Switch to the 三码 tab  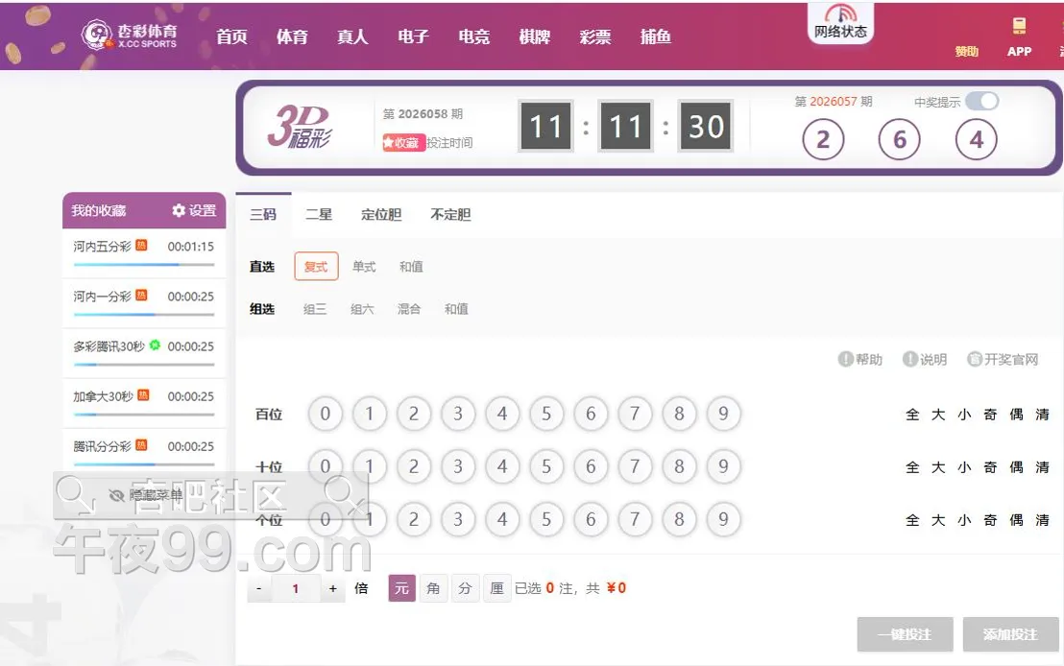click(263, 214)
